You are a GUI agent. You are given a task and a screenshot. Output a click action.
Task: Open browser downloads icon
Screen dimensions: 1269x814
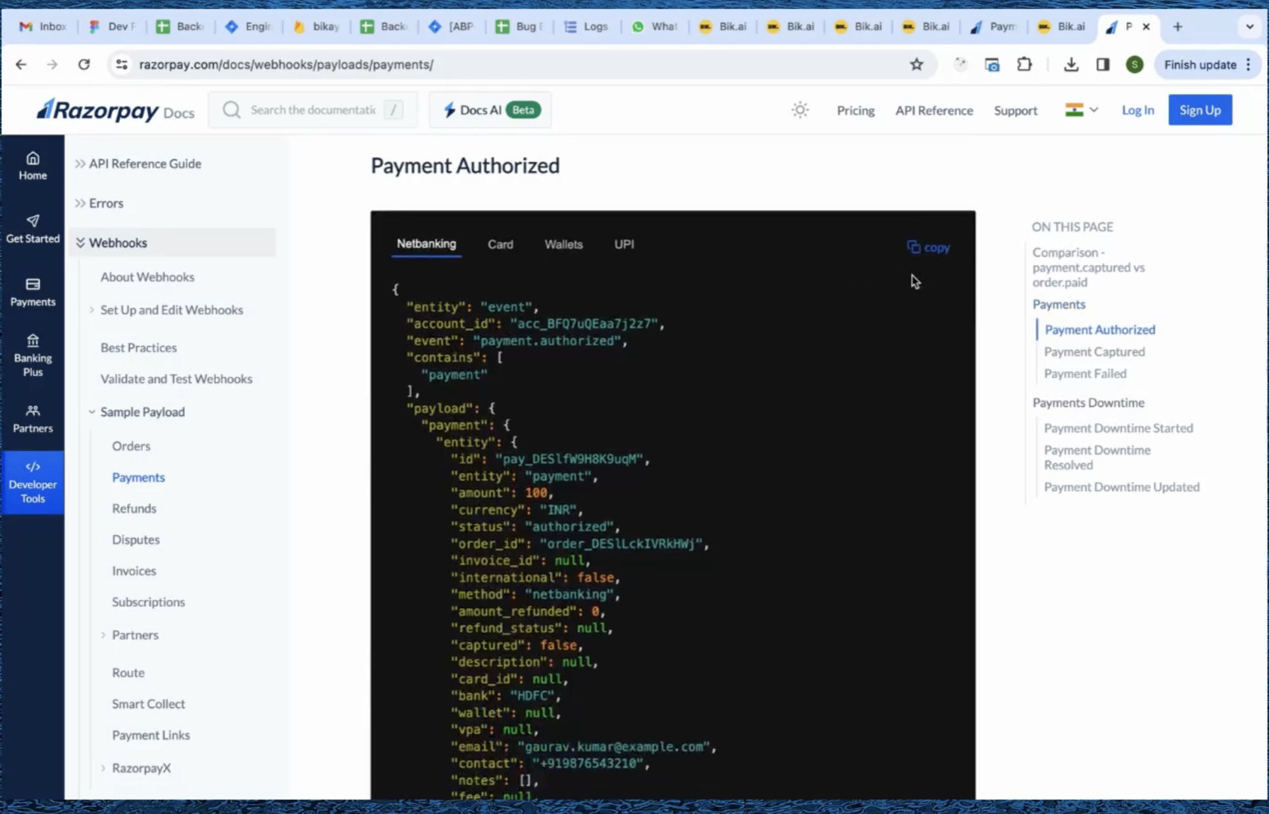[1071, 64]
